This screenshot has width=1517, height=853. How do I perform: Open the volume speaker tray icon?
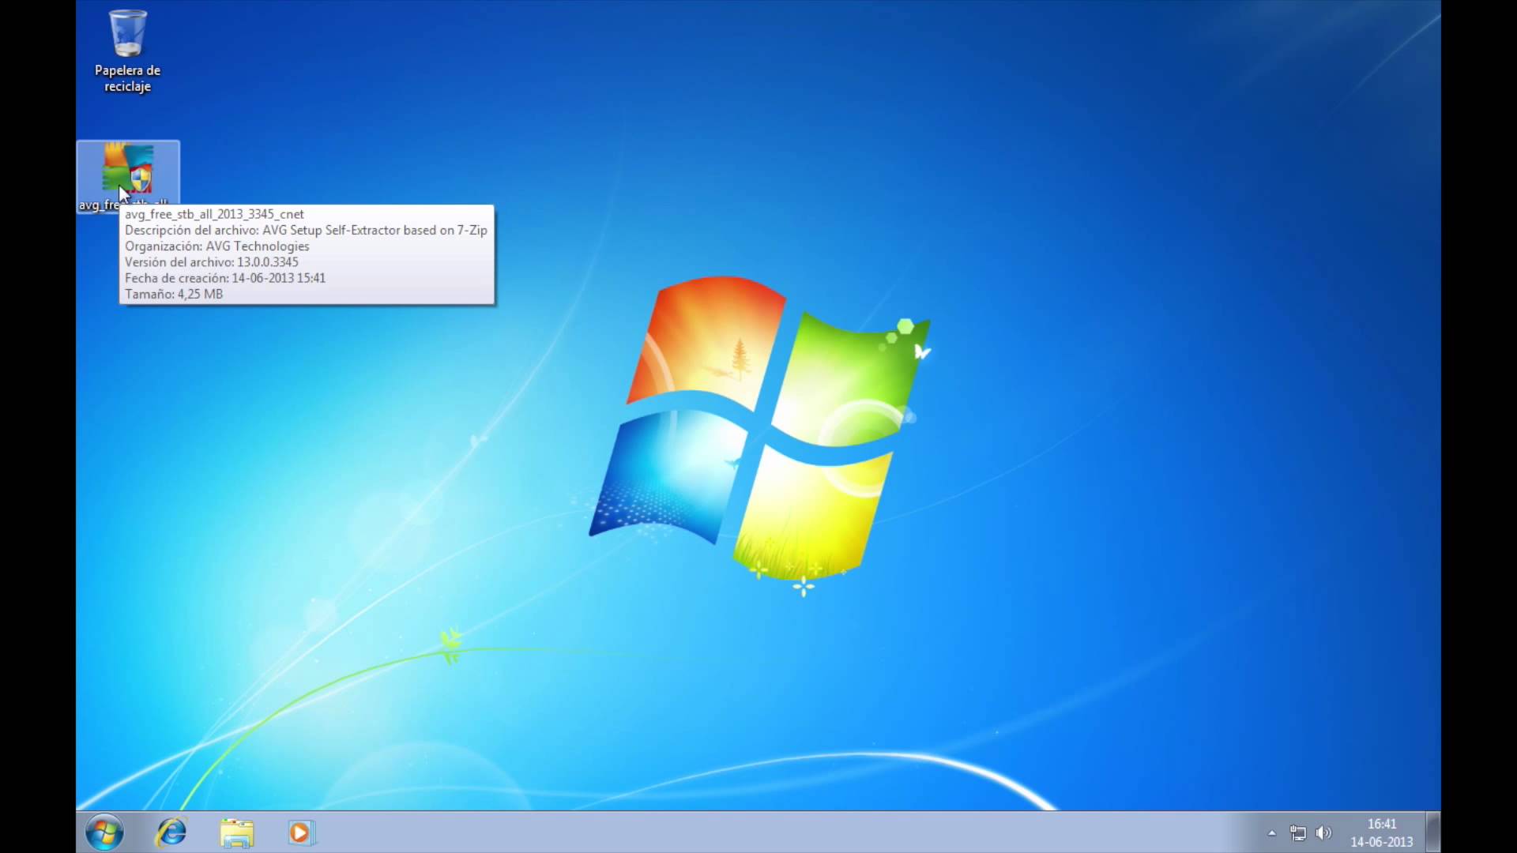[x=1323, y=832]
